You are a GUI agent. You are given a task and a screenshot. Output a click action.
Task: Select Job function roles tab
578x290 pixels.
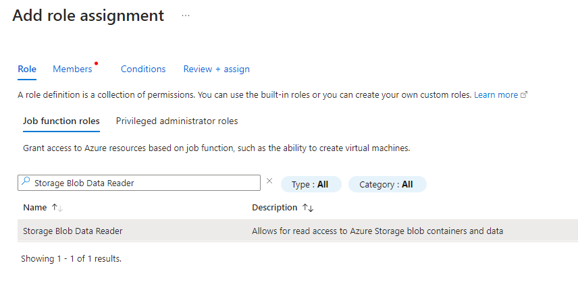click(61, 121)
